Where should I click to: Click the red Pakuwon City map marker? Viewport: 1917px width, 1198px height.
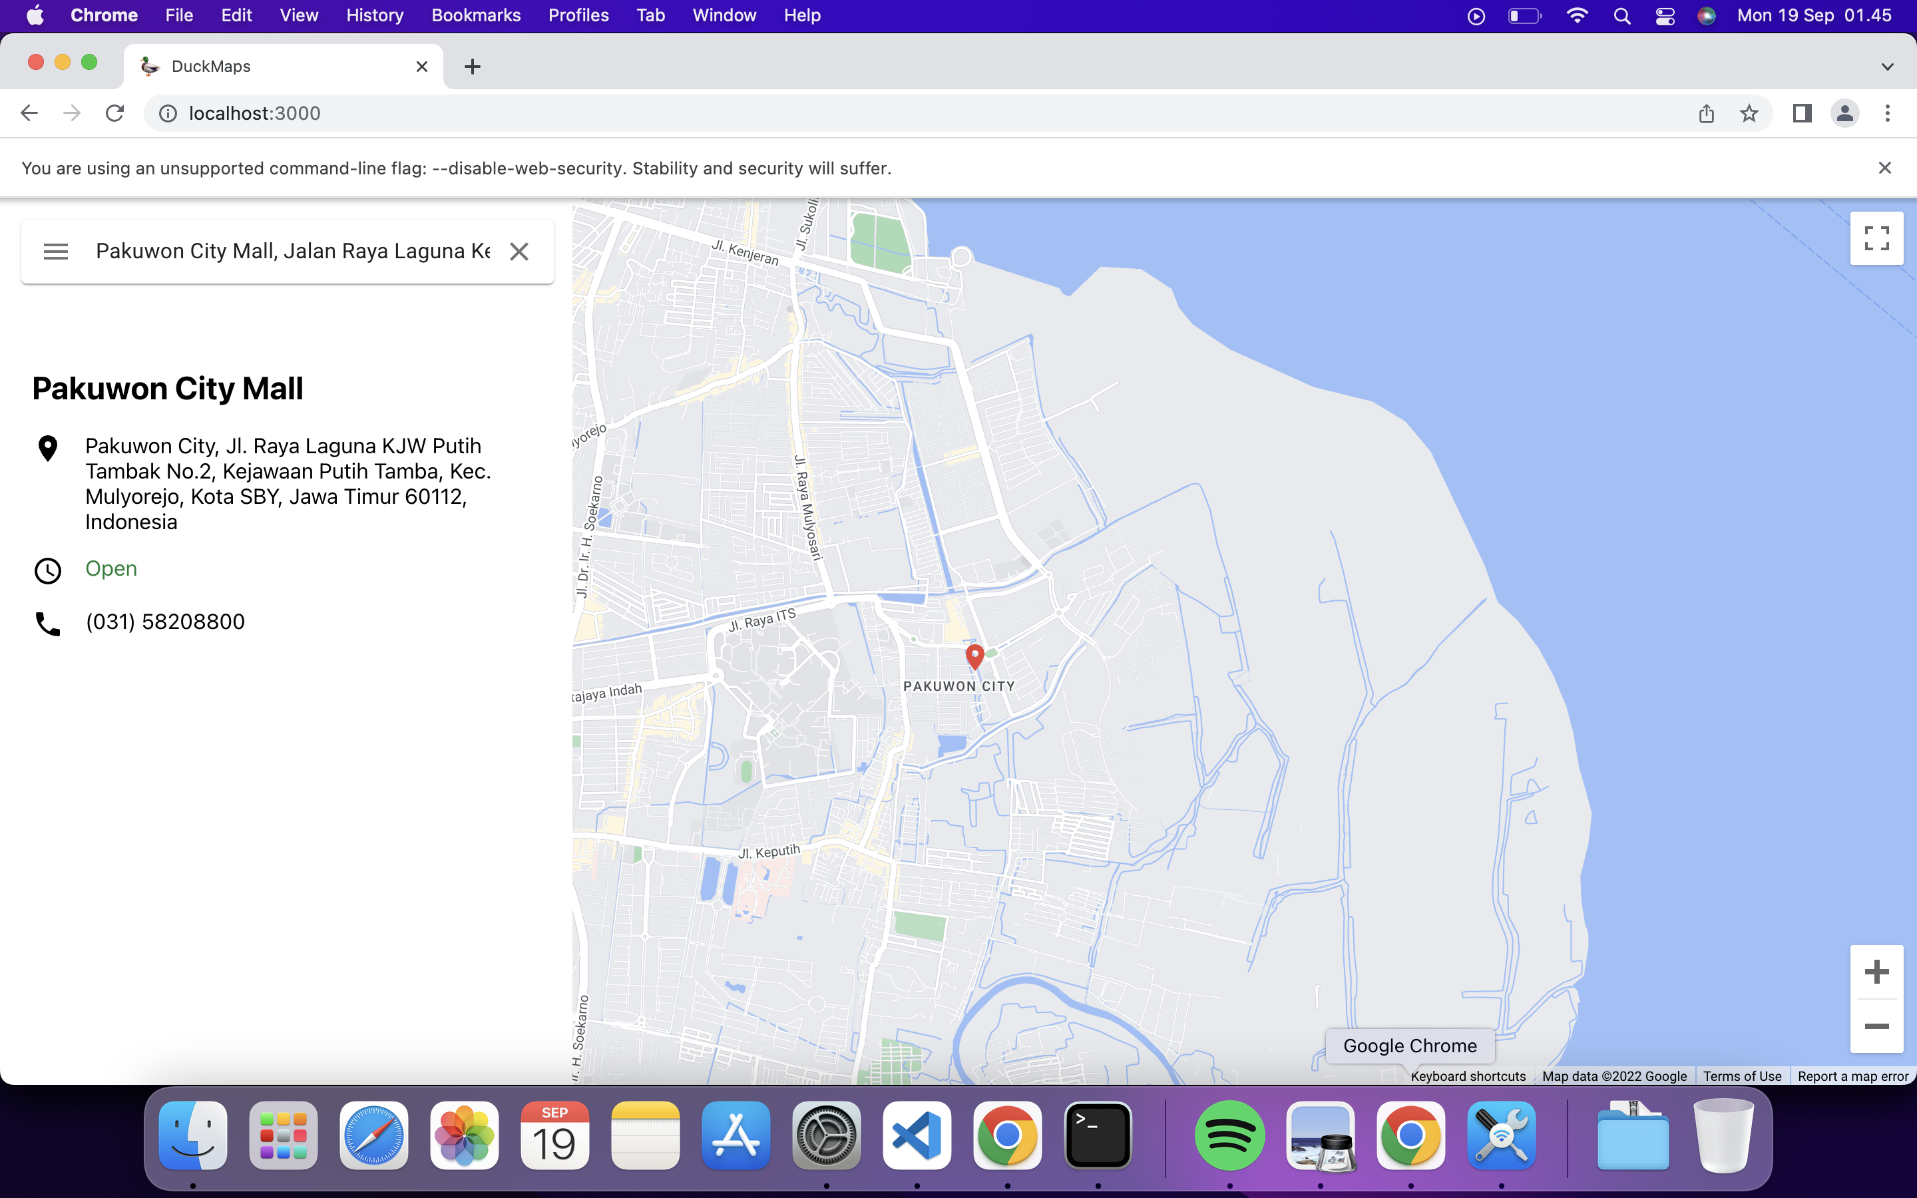[x=976, y=656]
